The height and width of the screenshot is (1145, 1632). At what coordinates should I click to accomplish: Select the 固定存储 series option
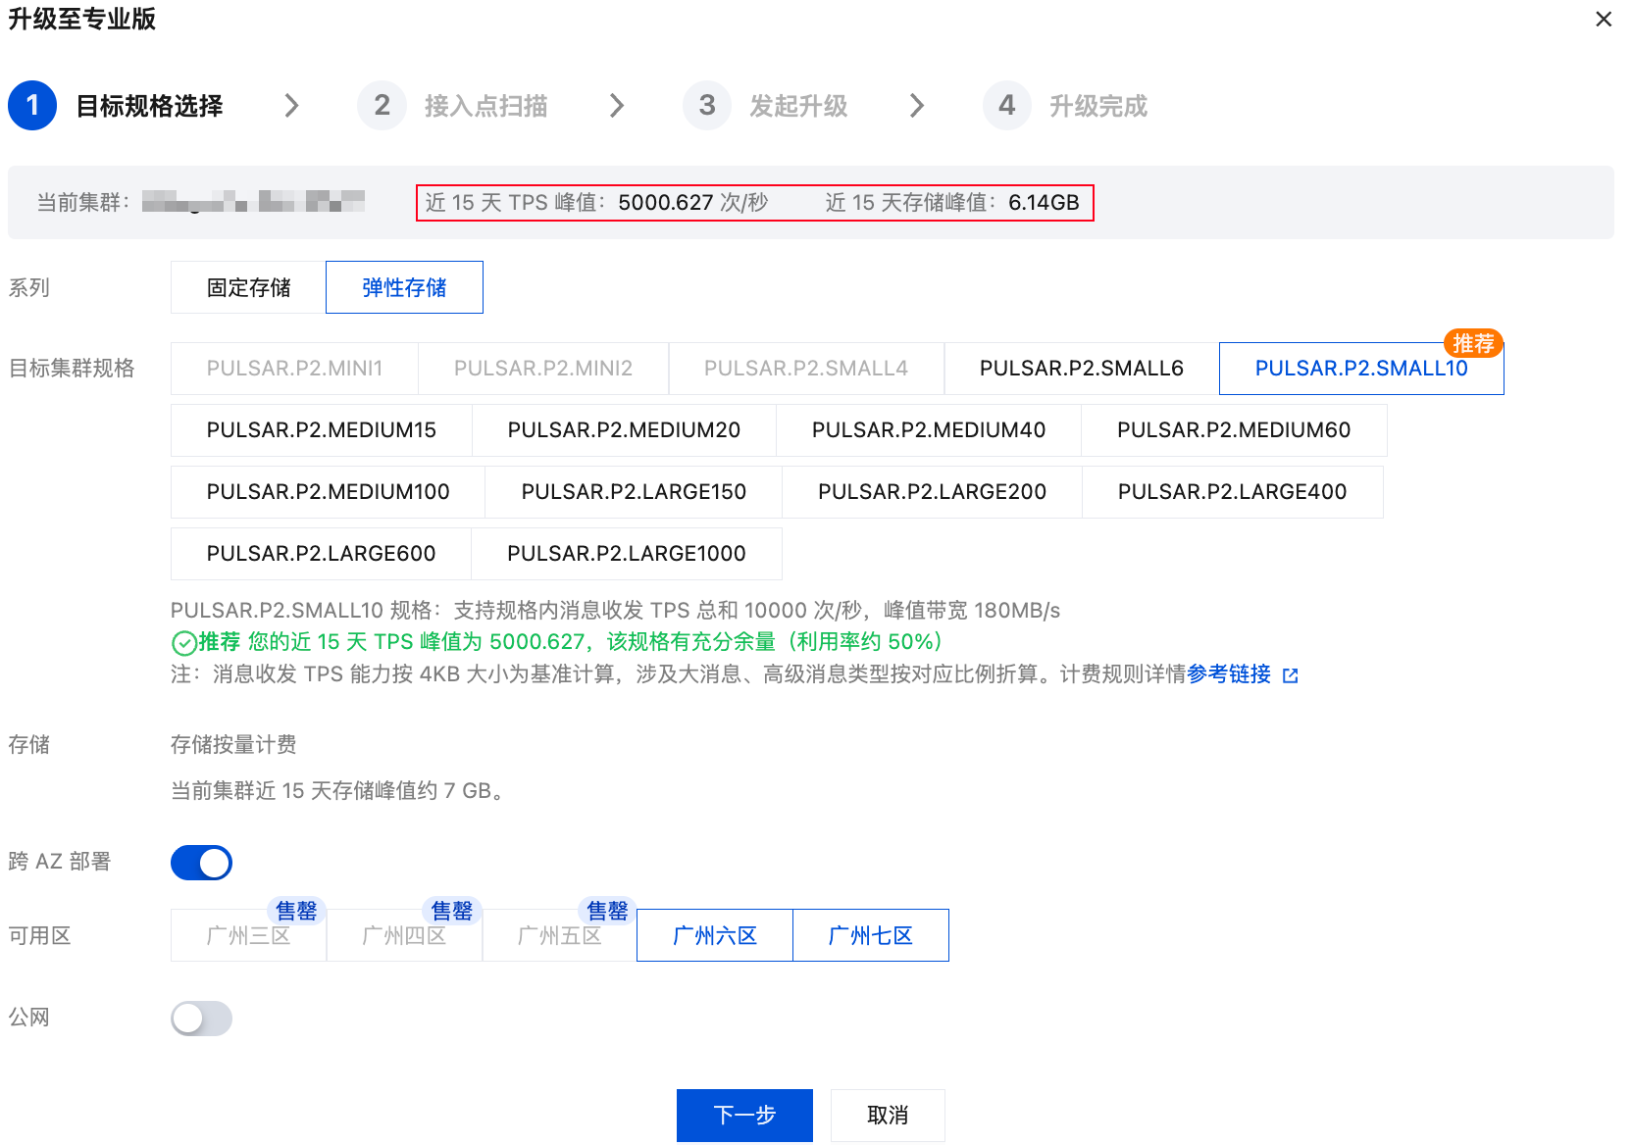[248, 287]
